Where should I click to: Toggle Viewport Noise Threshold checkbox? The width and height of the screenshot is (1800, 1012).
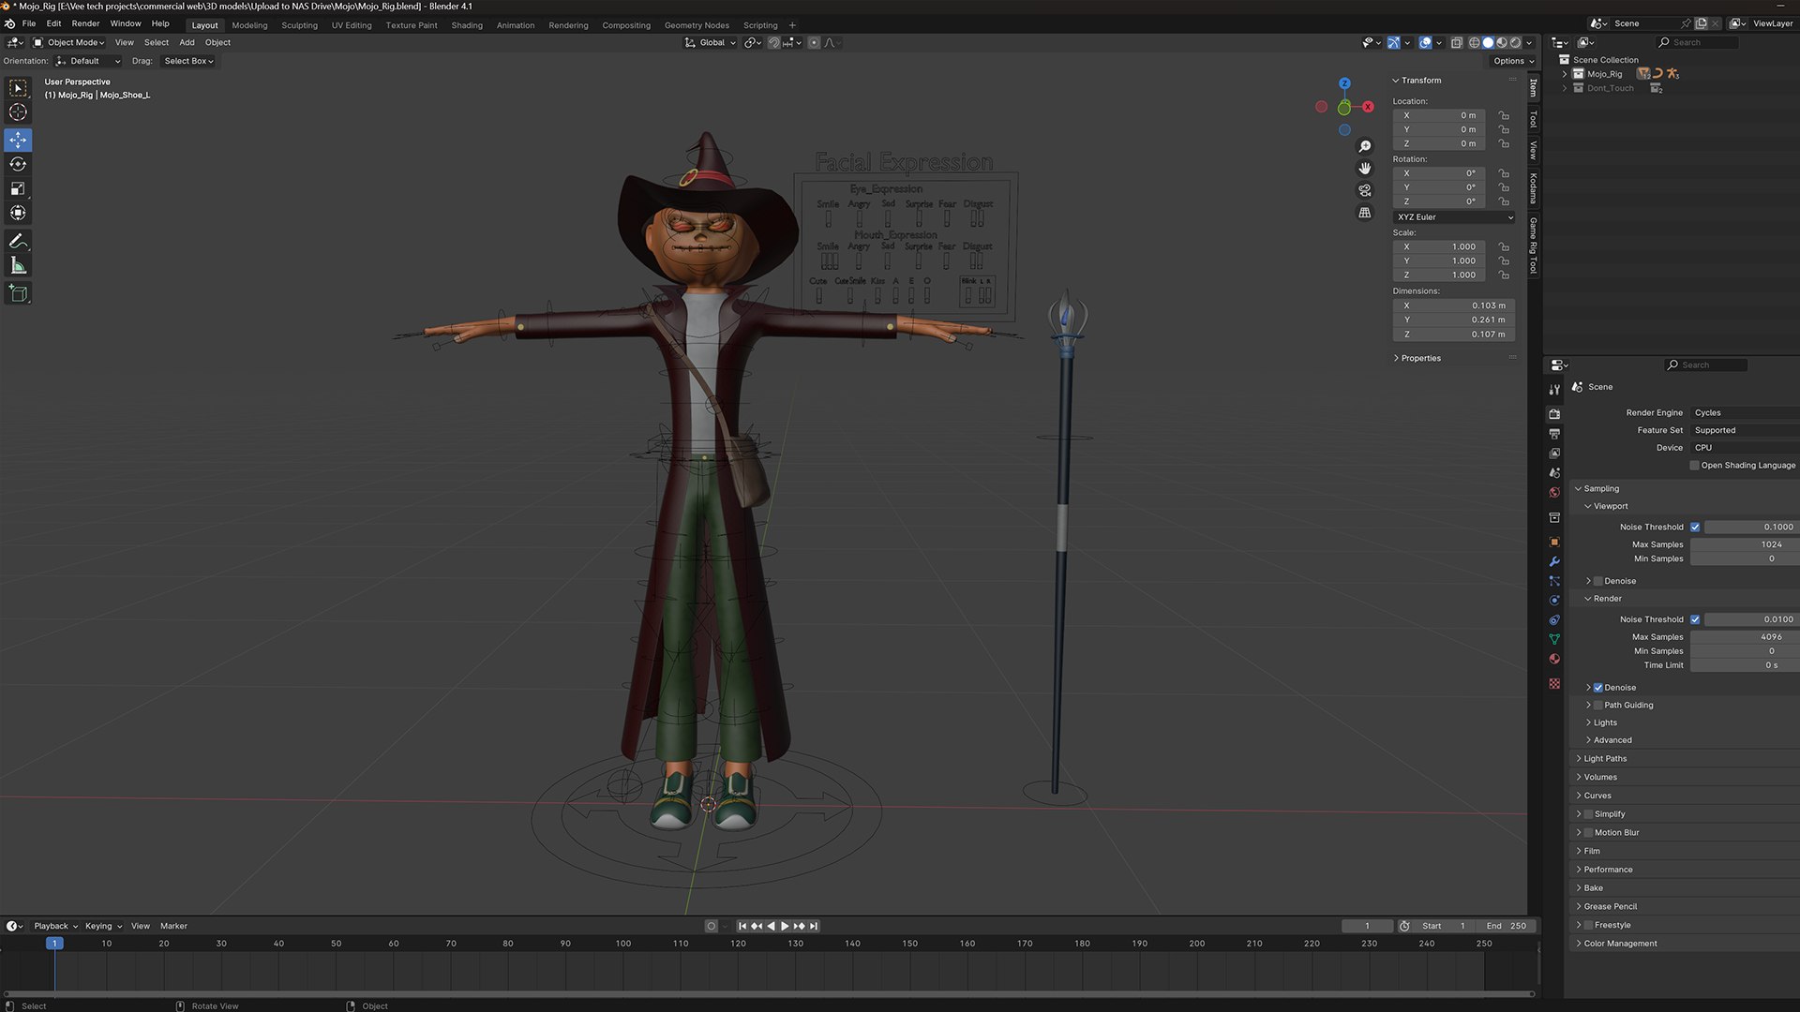click(x=1695, y=528)
